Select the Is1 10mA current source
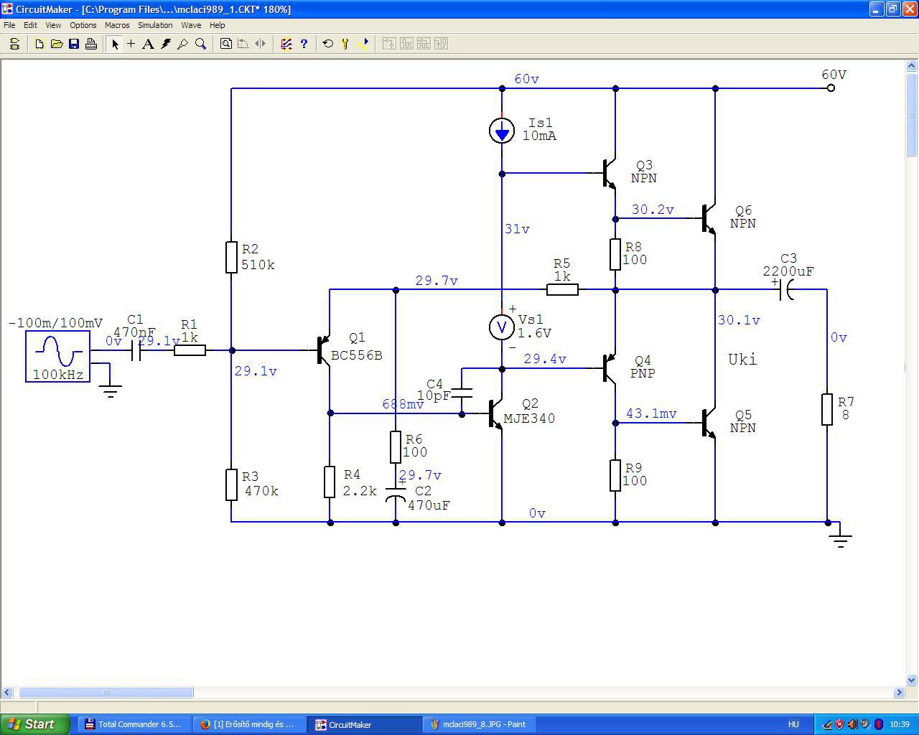Image resolution: width=919 pixels, height=735 pixels. pos(502,131)
